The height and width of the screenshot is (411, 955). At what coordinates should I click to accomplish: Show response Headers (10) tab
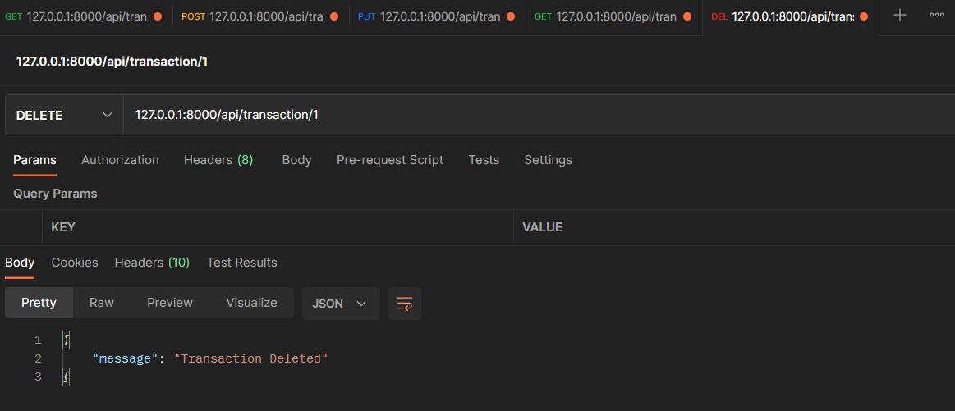click(152, 263)
